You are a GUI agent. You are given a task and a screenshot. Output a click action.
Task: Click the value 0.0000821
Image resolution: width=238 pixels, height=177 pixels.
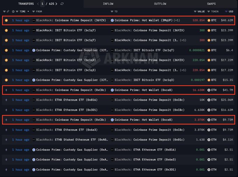(x=197, y=50)
